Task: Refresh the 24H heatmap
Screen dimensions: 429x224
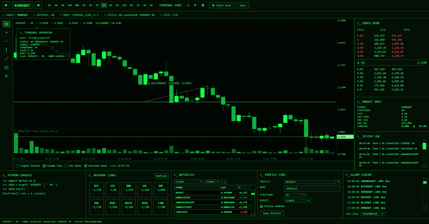Action: pos(162,176)
